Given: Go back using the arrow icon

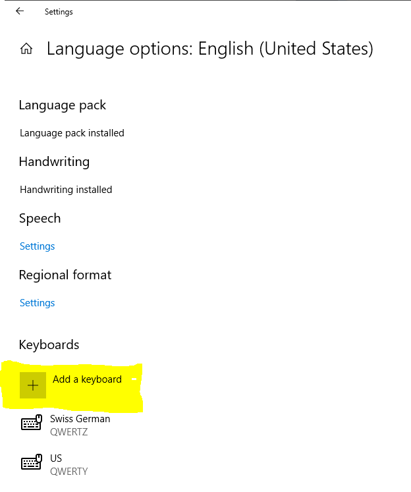Looking at the screenshot, I should 20,11.
